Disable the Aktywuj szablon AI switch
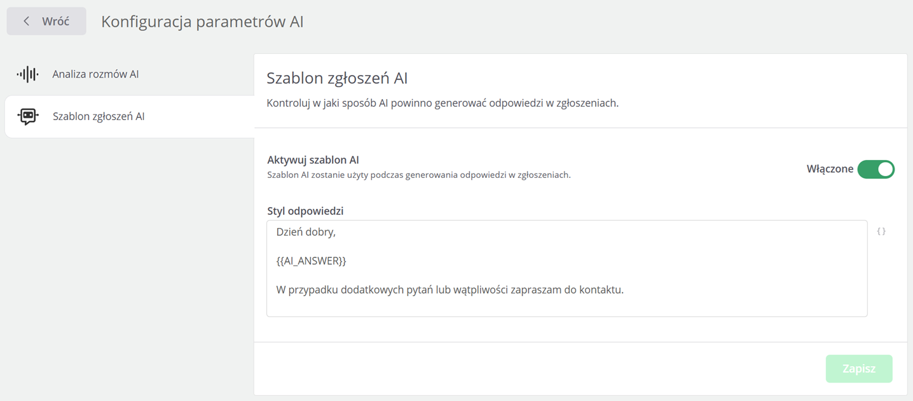913x401 pixels. pyautogui.click(x=876, y=169)
